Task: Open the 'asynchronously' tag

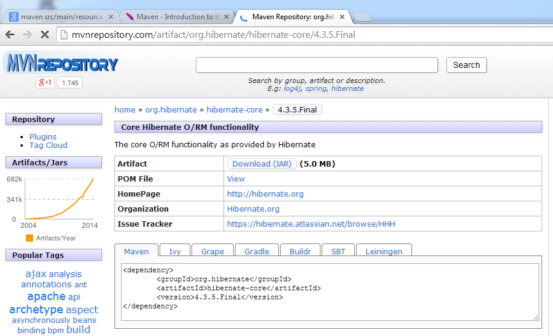Action: coord(42,320)
